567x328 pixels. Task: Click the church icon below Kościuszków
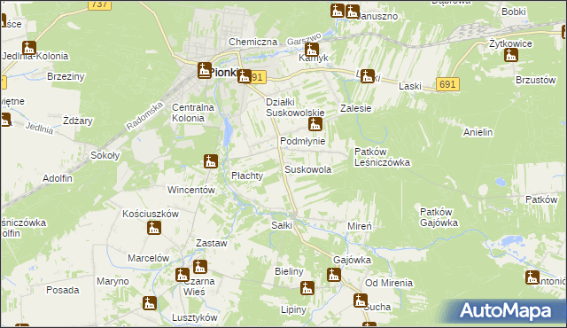pos(154,228)
